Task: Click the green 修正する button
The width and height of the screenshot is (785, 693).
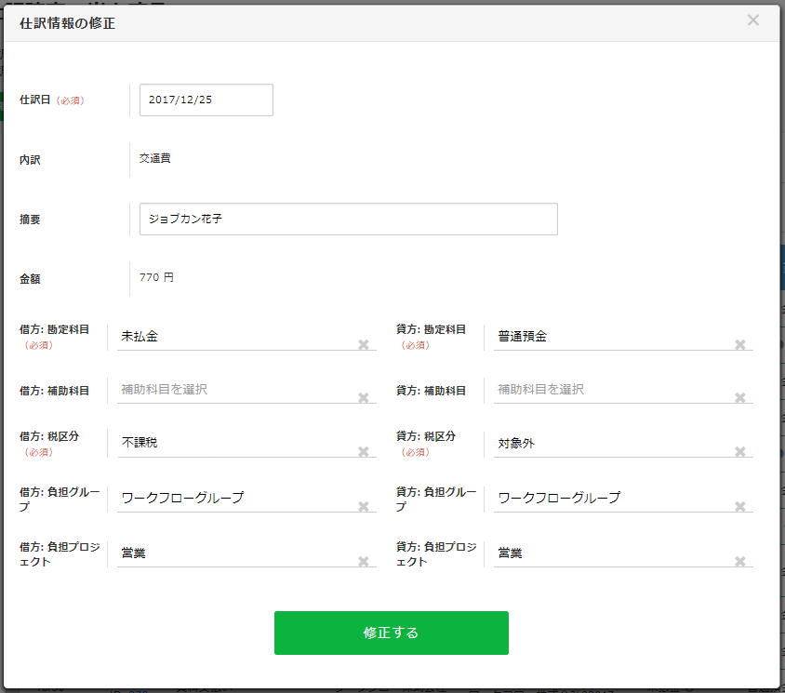Action: (391, 633)
